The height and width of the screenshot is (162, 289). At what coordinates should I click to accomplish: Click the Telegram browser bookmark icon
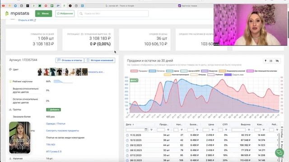point(15,6)
